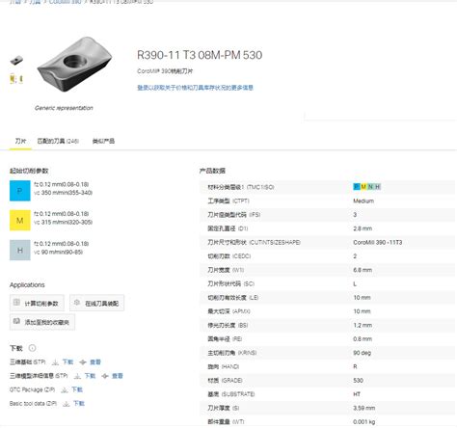457x428 pixels.
Task: Click the 添加至我的收藏夹 button
Action: 42,322
